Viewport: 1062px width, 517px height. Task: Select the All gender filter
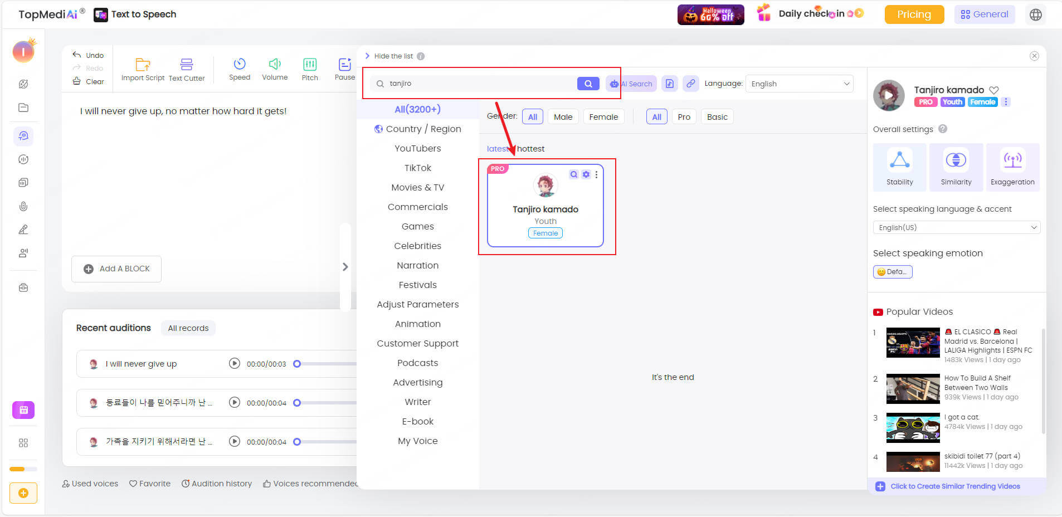pos(533,117)
